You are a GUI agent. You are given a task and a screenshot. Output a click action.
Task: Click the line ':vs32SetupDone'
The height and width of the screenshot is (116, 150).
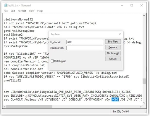click(16, 46)
